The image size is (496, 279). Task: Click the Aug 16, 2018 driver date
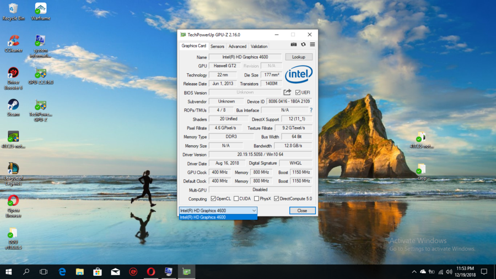[x=227, y=163]
